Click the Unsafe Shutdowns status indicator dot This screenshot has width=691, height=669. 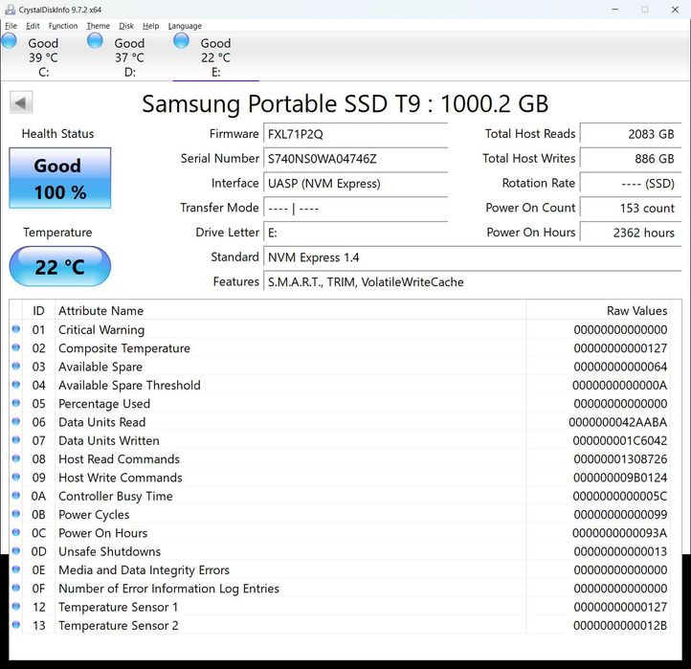click(x=16, y=551)
